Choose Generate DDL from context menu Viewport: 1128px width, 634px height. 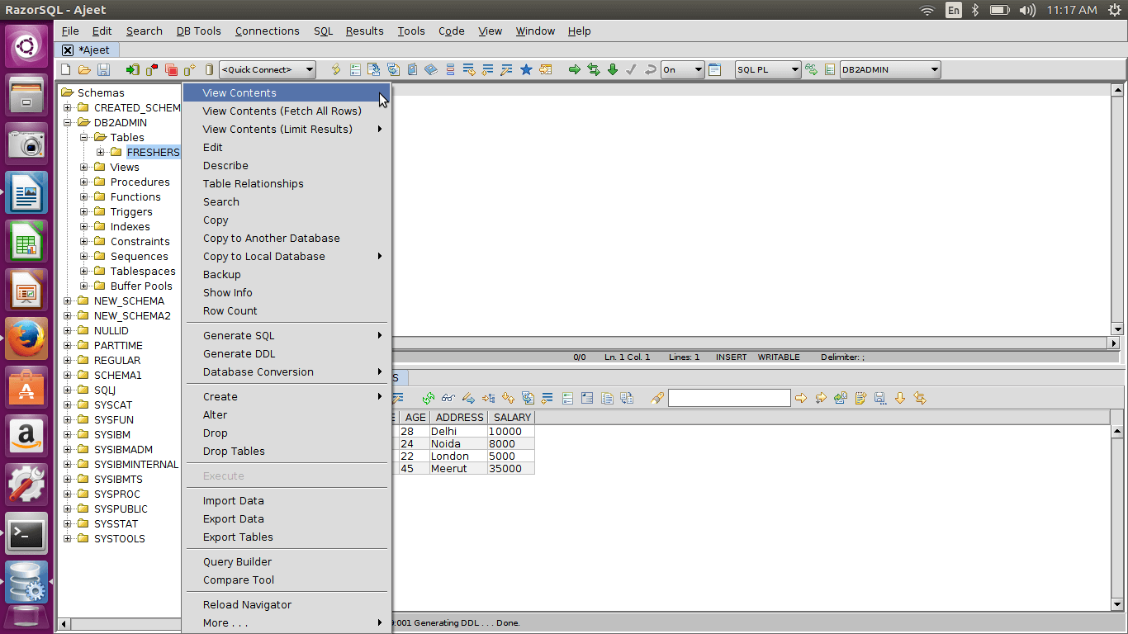tap(286, 353)
